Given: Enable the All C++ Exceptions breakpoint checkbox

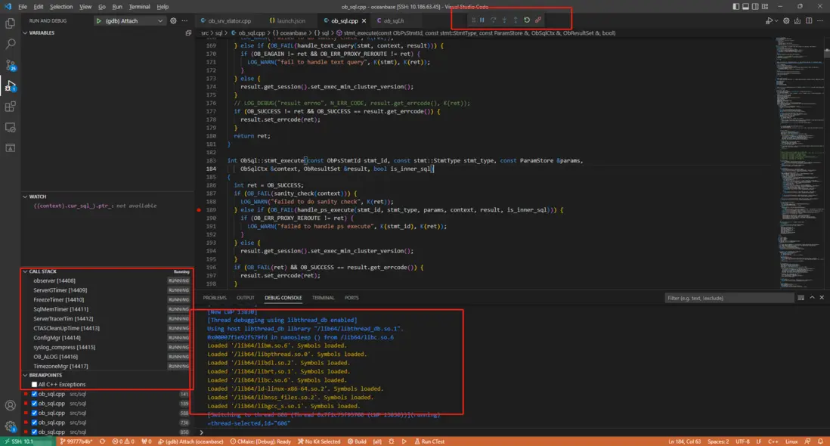Looking at the screenshot, I should point(34,385).
